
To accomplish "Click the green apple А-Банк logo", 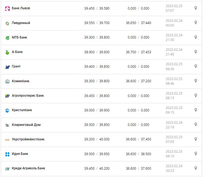I will tap(7, 52).
